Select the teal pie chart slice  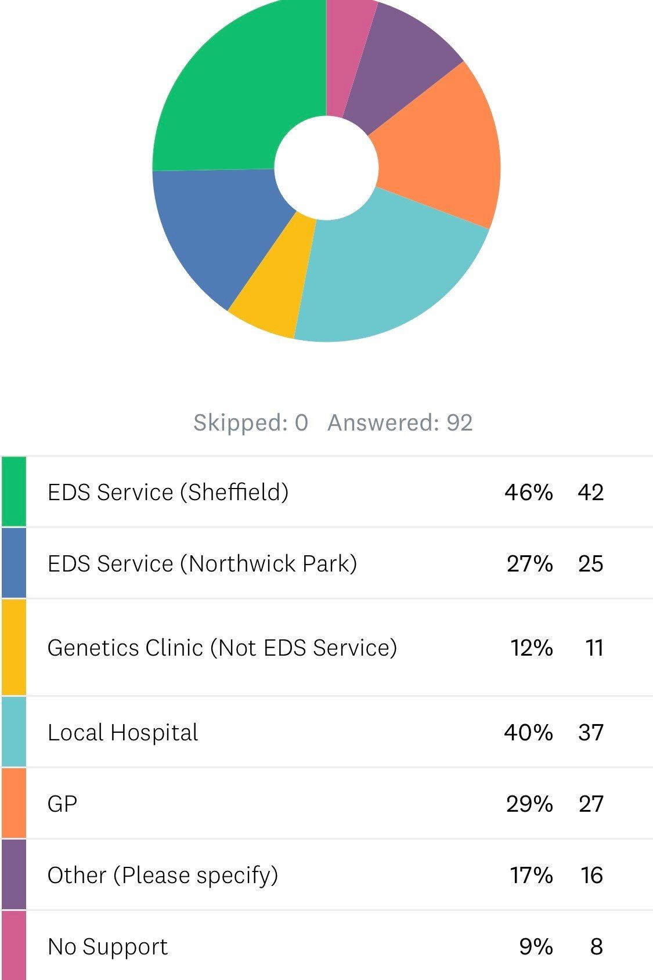(383, 273)
